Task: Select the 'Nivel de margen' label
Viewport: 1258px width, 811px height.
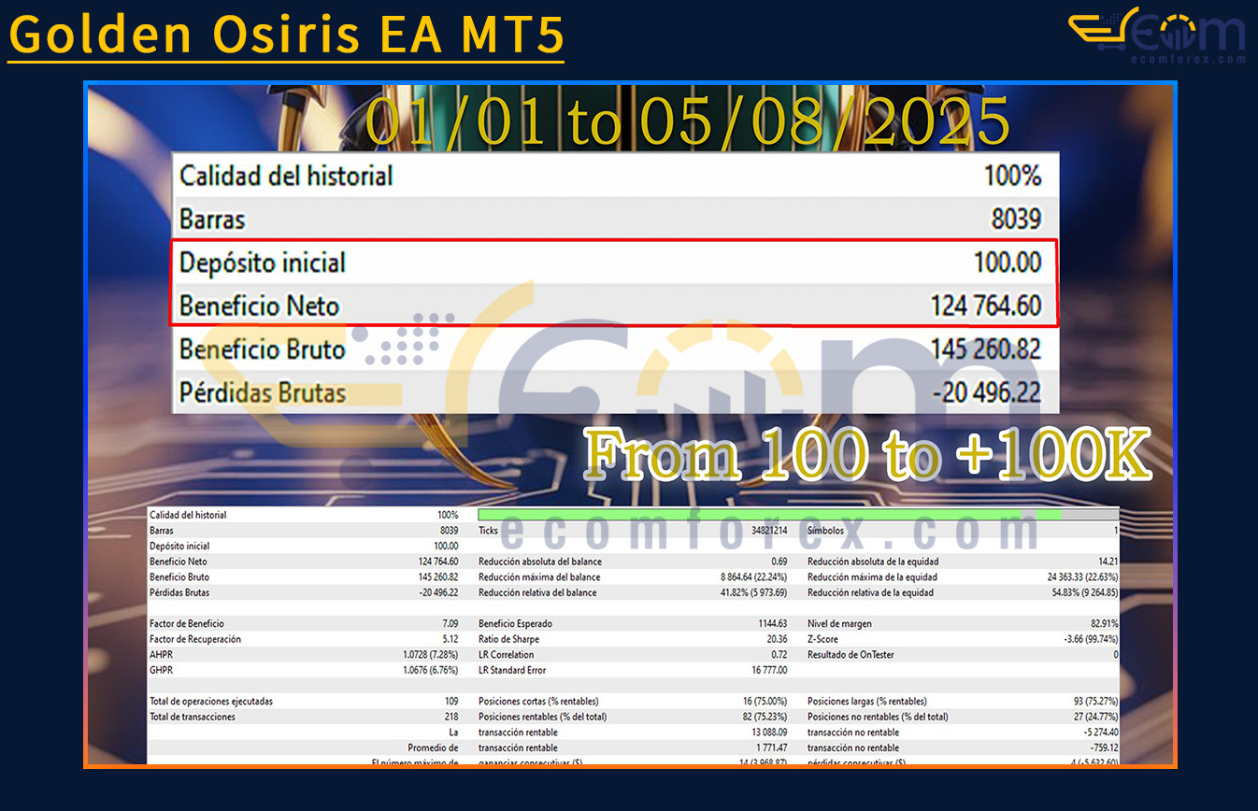Action: [x=839, y=623]
